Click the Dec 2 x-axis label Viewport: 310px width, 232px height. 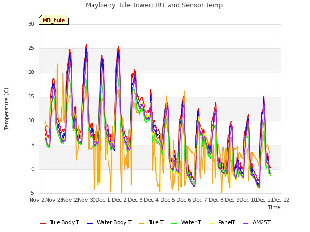(x=119, y=200)
